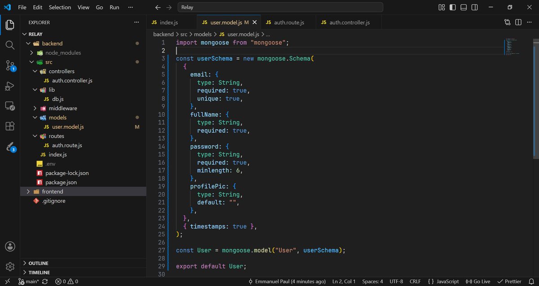Open Run and Debug view
This screenshot has width=539, height=286.
(10, 86)
